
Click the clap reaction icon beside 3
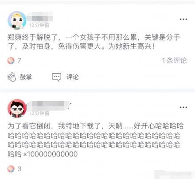click(x=11, y=169)
